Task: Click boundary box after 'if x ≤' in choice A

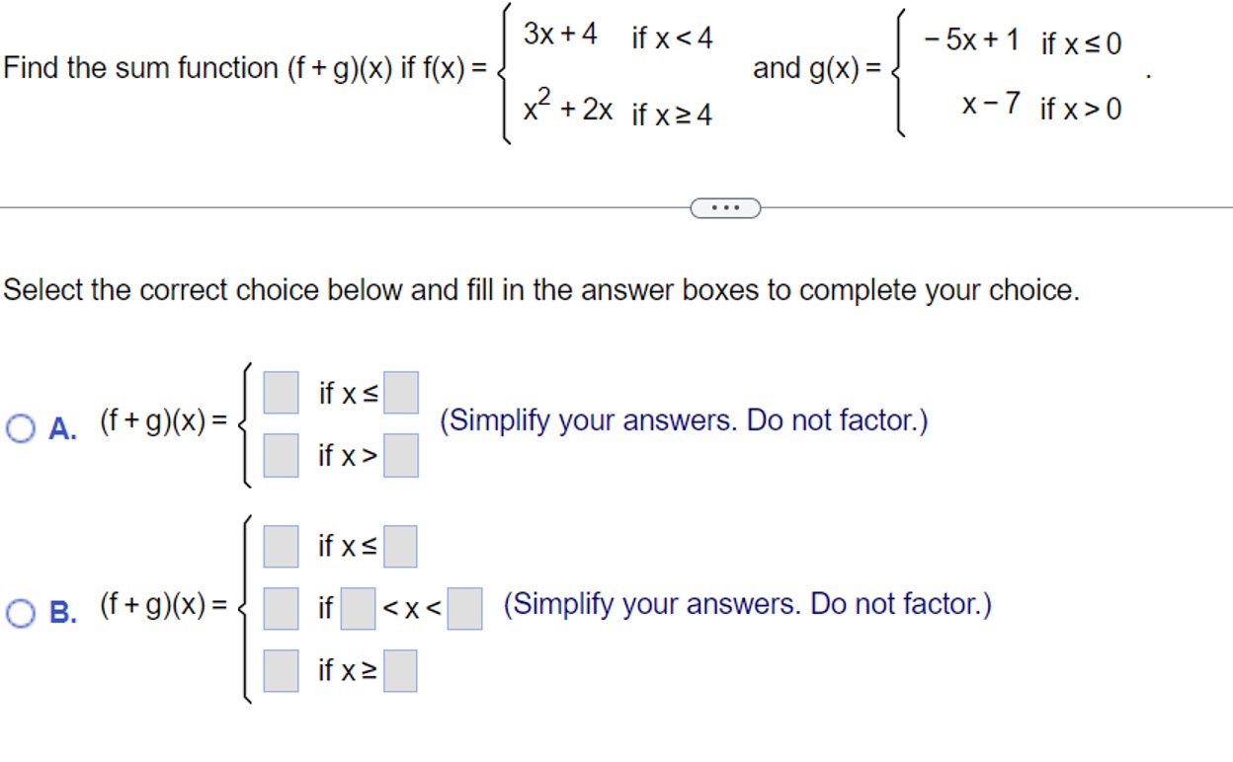Action: click(x=401, y=393)
